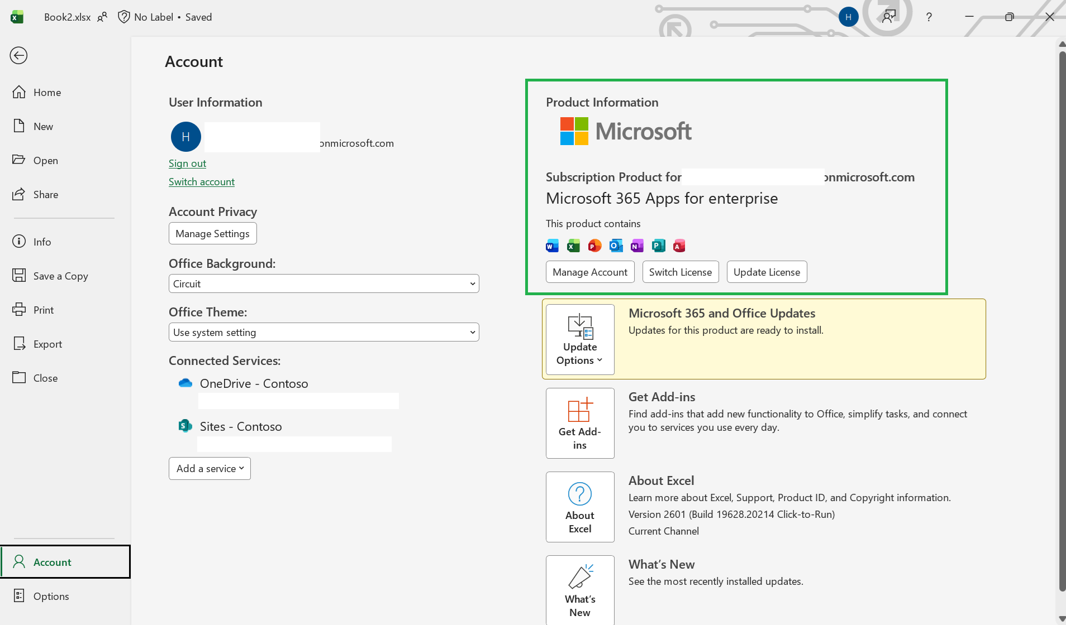The width and height of the screenshot is (1066, 625).
Task: Click the PowerPoint icon in product contents
Action: pyautogui.click(x=594, y=246)
